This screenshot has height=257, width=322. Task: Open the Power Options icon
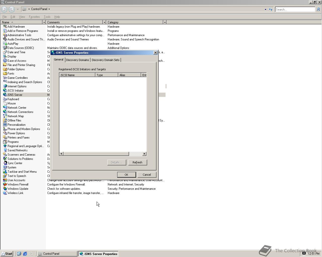tap(5, 133)
